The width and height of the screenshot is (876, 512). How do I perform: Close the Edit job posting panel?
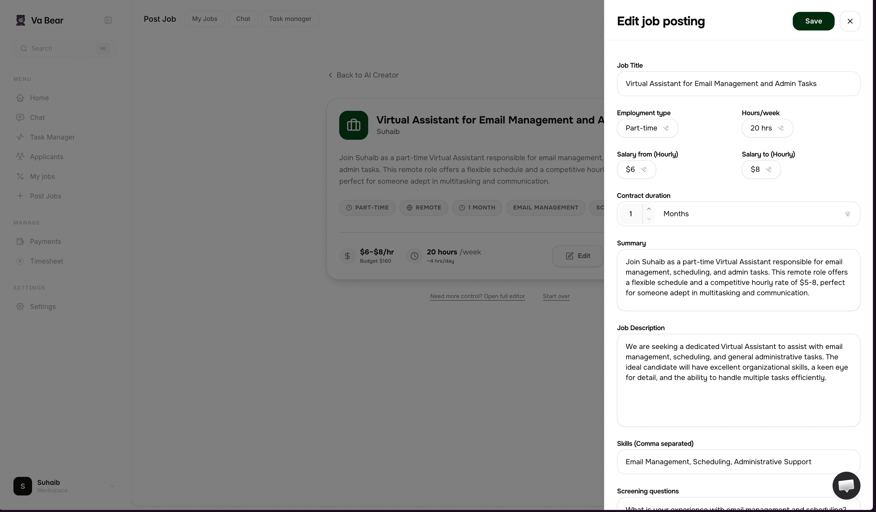(x=850, y=21)
